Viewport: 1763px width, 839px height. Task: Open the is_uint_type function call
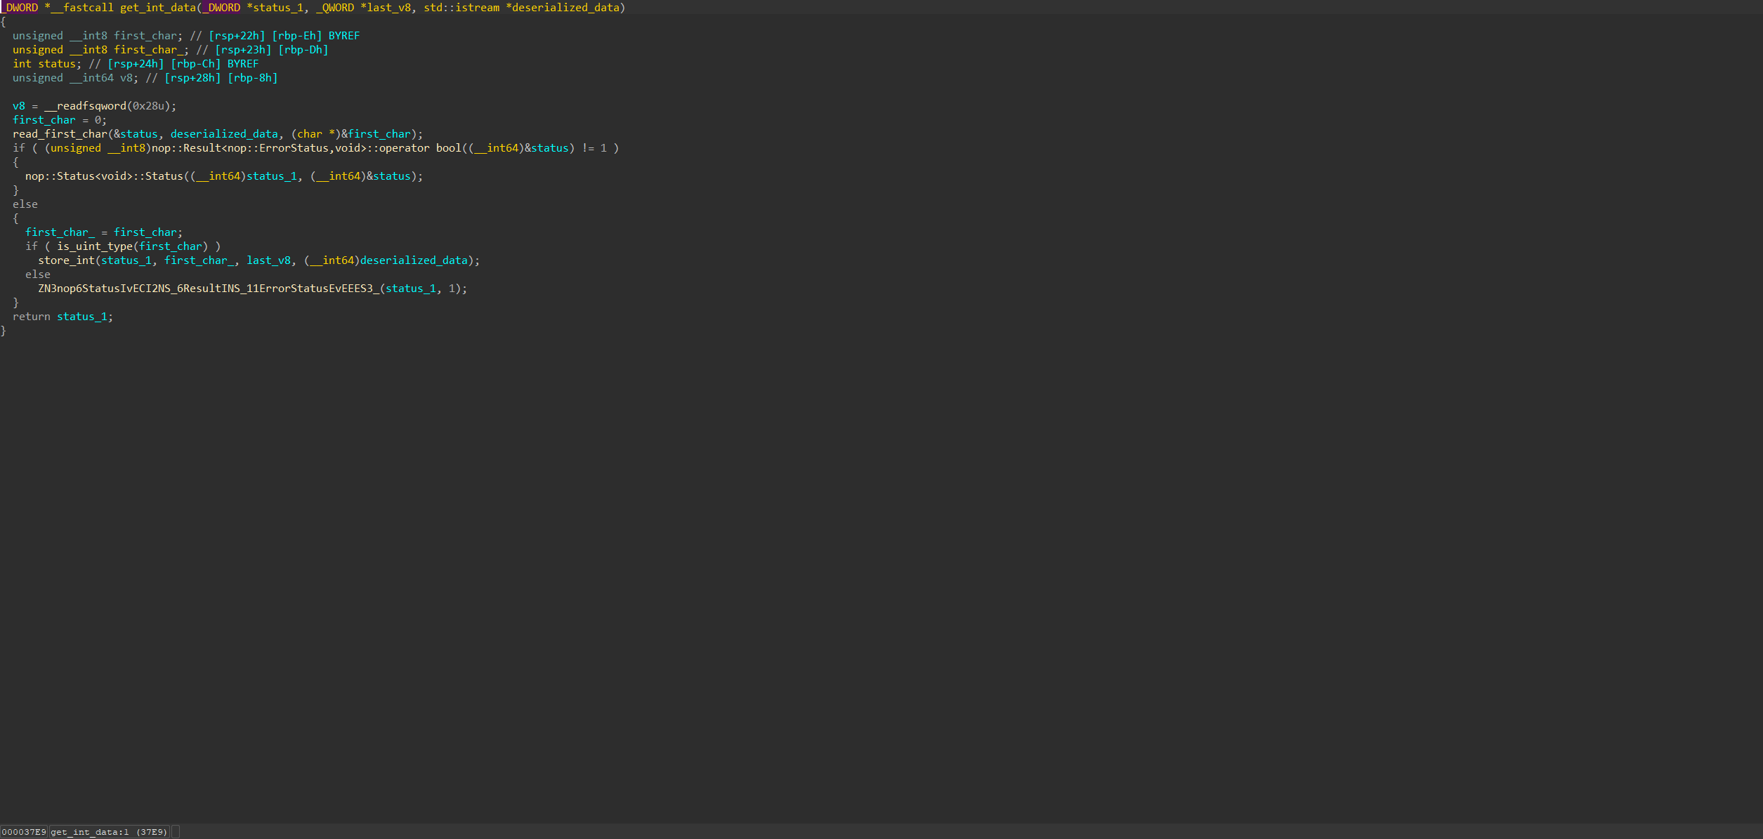95,246
